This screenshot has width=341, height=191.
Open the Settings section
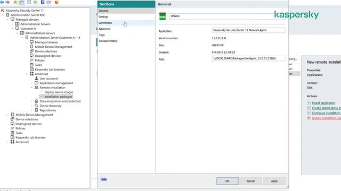126,16
